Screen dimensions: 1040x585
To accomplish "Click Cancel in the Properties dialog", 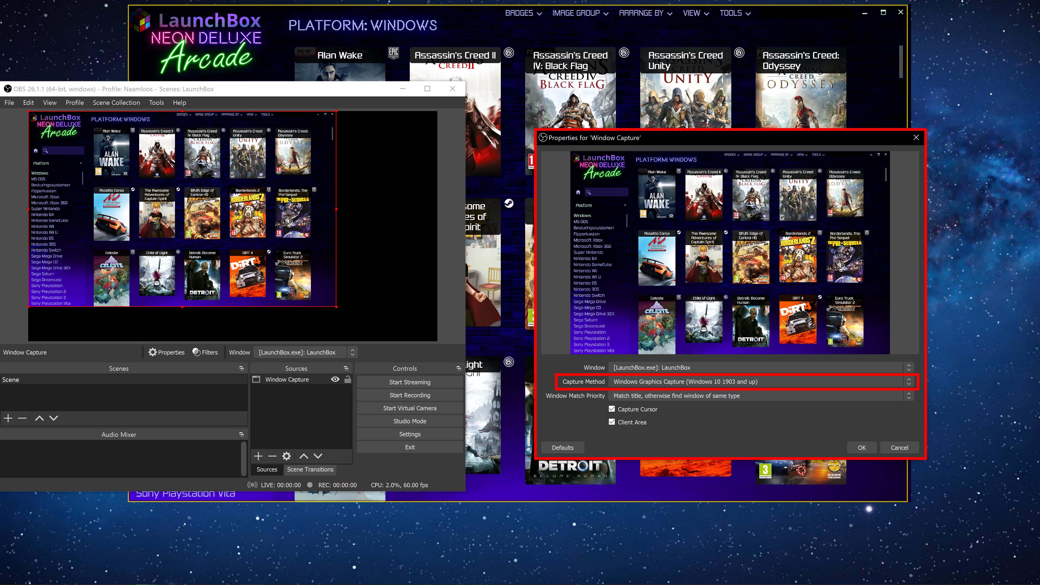I will tap(899, 448).
